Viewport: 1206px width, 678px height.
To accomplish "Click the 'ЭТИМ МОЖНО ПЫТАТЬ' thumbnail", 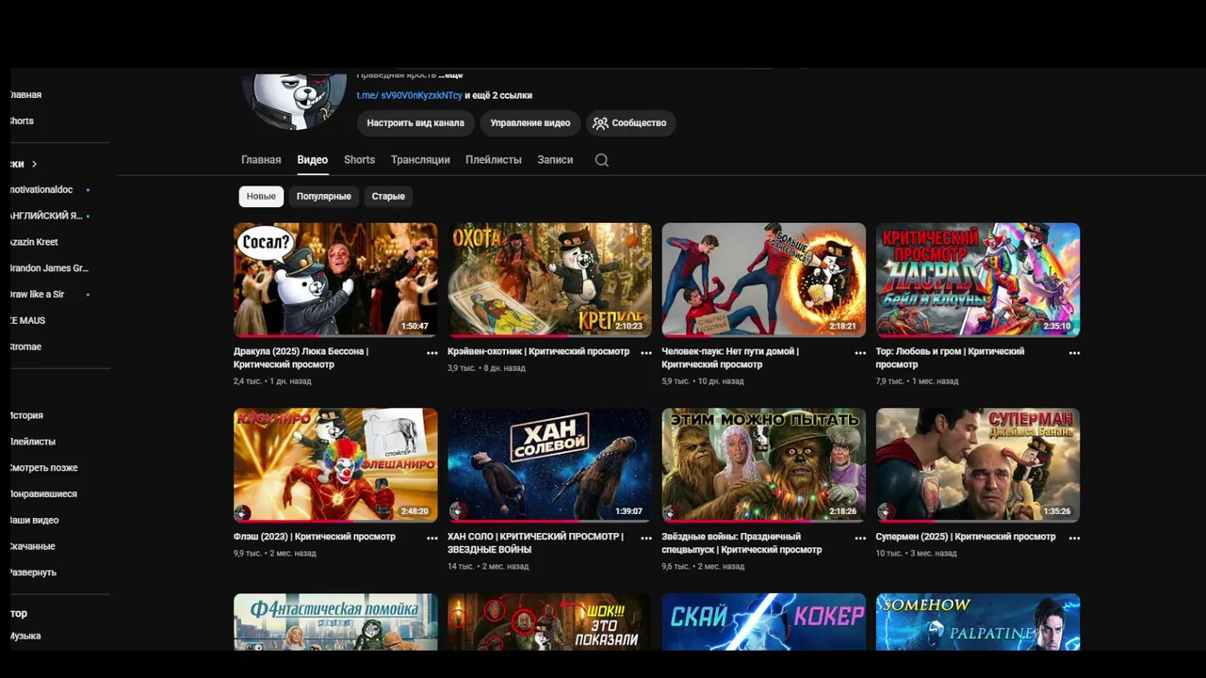I will pyautogui.click(x=763, y=465).
